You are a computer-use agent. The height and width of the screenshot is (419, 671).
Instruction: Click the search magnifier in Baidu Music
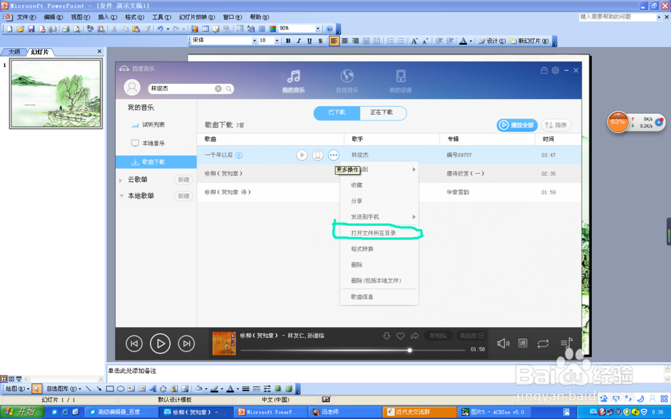[x=229, y=88]
